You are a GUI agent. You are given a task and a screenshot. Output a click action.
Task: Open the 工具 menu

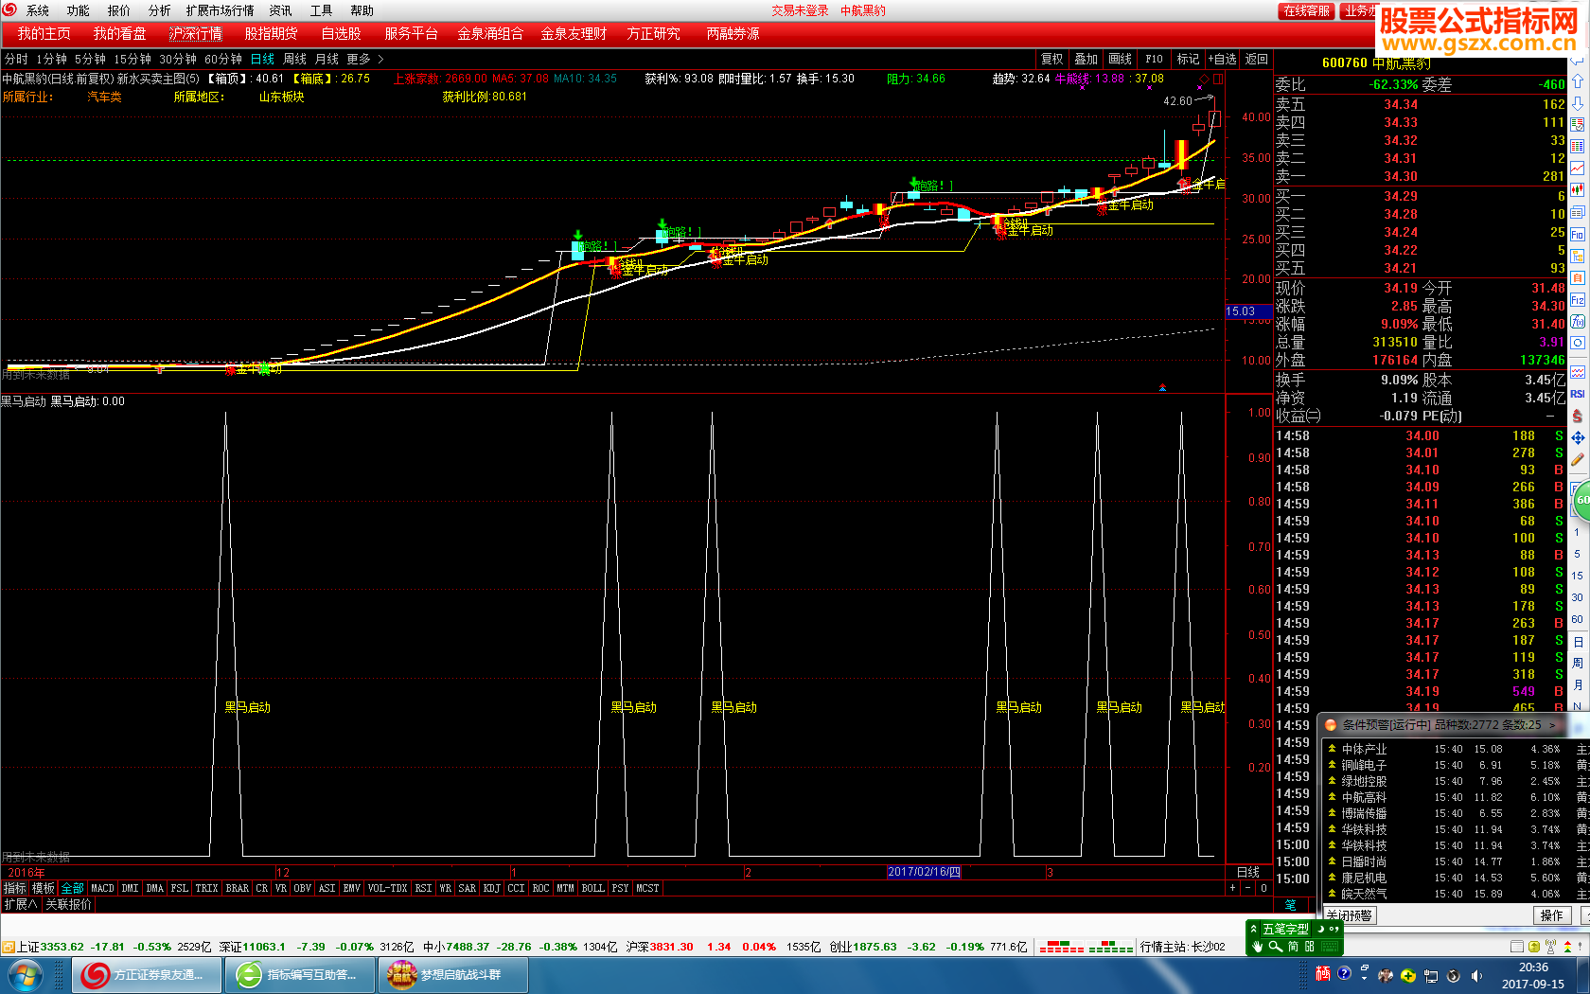(321, 10)
